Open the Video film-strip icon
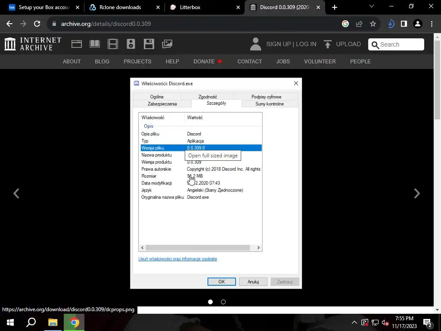 pos(113,44)
